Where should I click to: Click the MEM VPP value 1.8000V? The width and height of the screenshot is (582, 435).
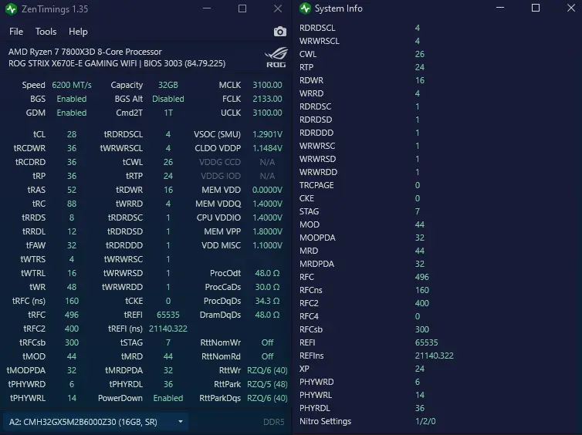pos(267,231)
